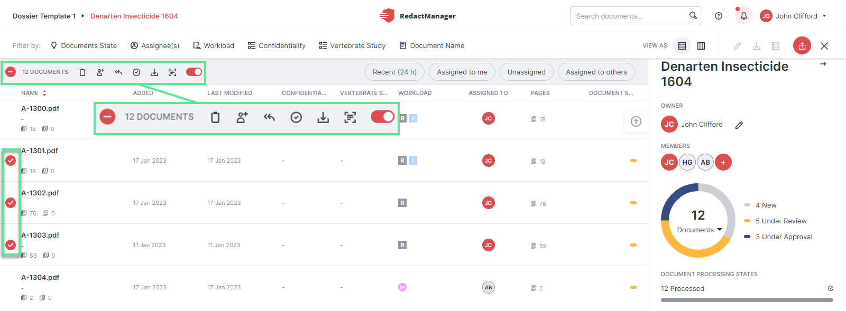Click the circled up-arrow in the A-1300.pdf row
This screenshot has width=846, height=311.
(x=636, y=121)
